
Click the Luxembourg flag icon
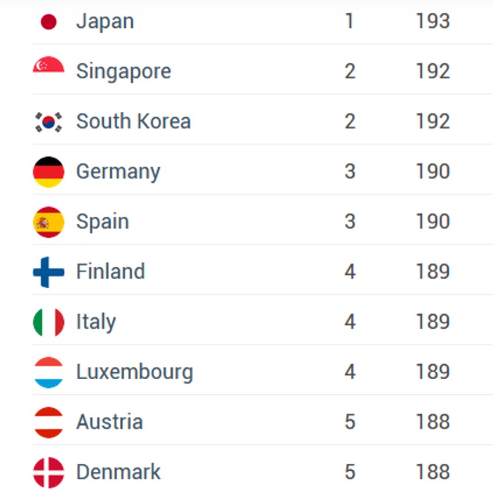[49, 372]
